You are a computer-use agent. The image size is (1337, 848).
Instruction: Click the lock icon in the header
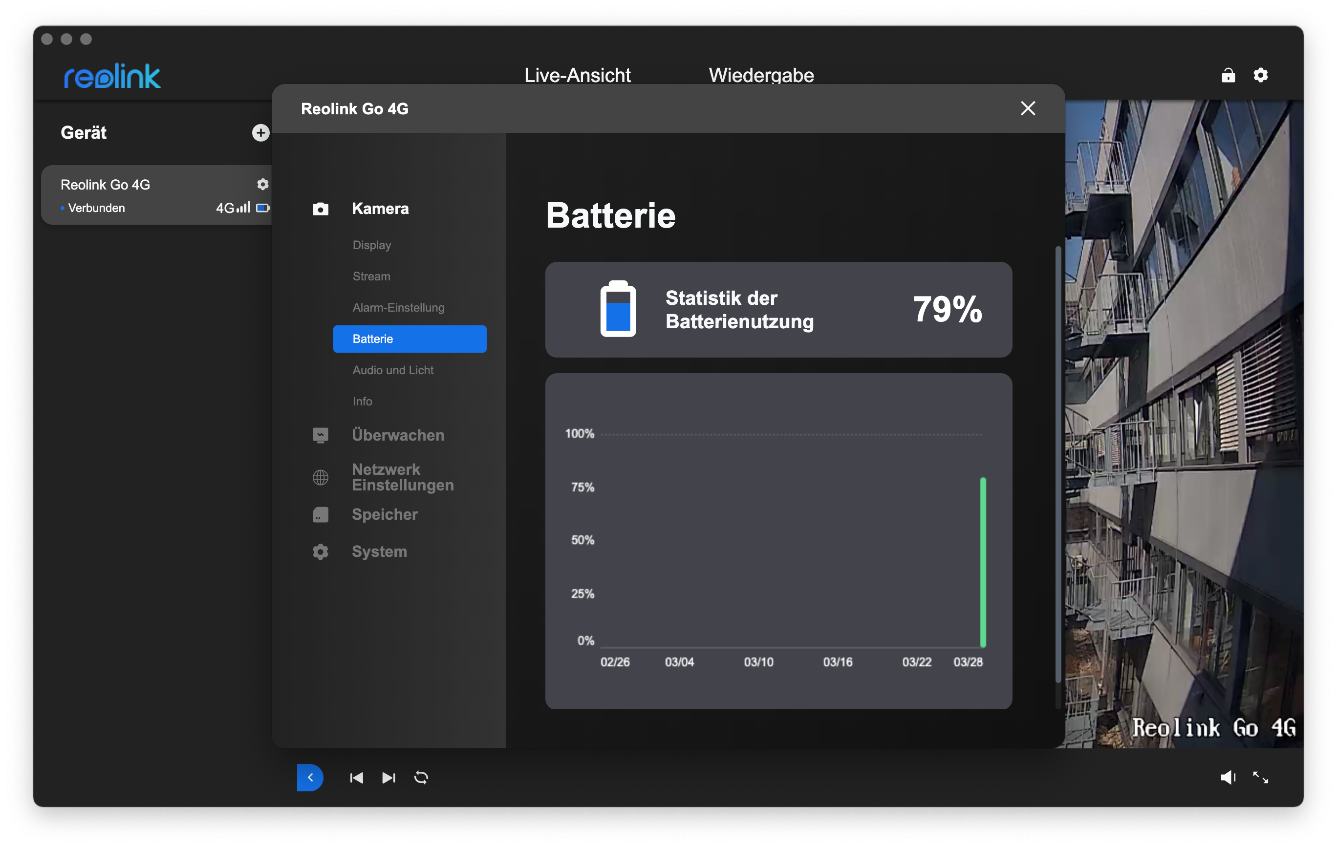[1228, 75]
